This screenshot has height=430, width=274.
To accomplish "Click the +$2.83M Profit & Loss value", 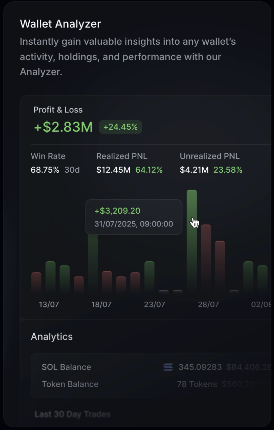I will [x=63, y=127].
